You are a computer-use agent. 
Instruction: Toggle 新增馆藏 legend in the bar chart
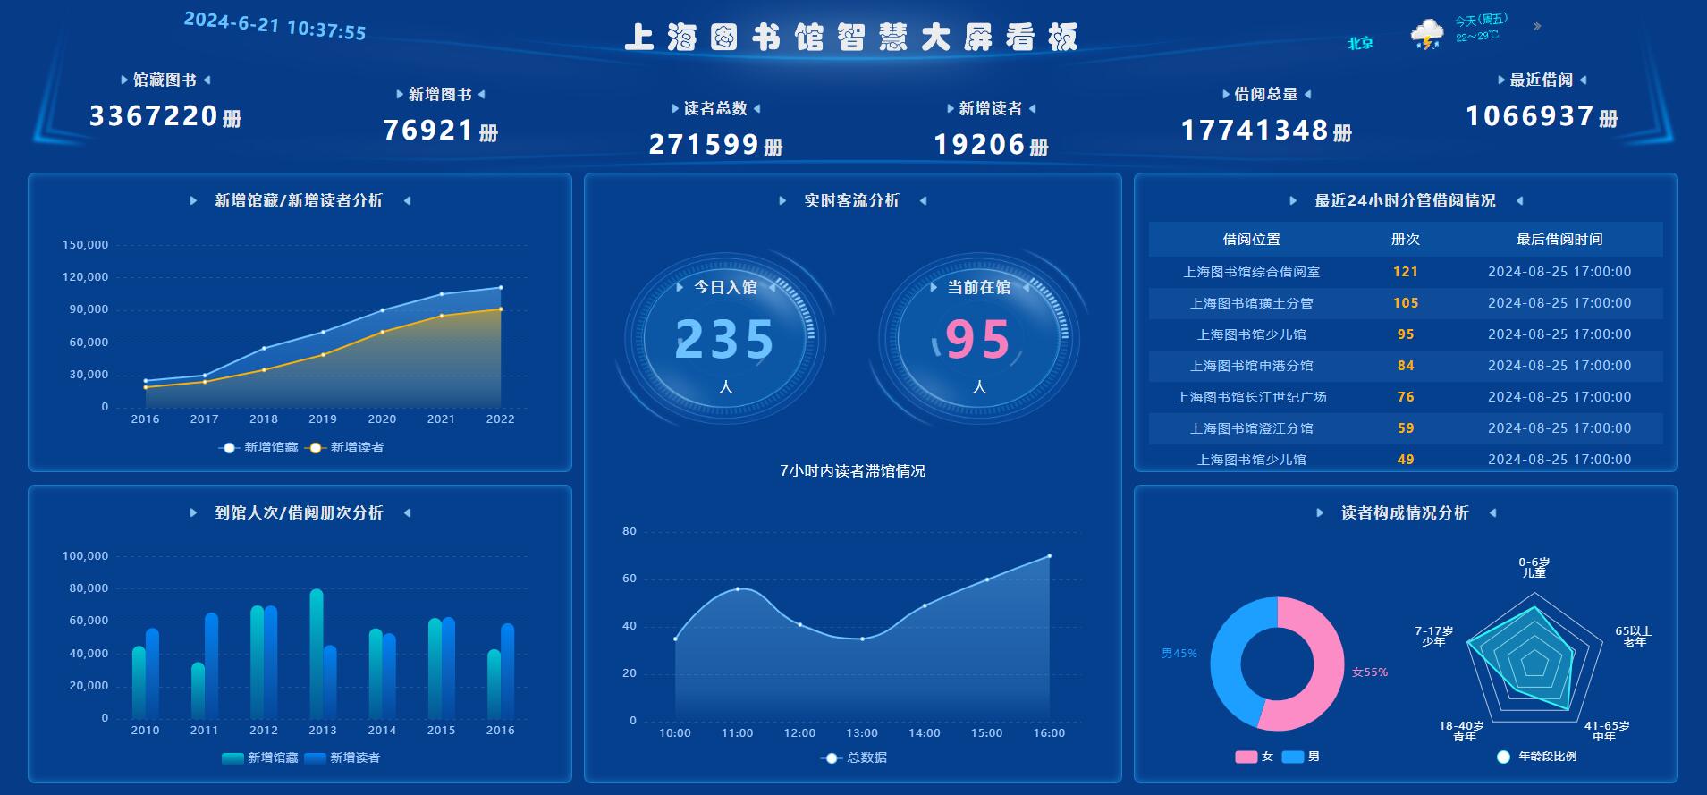(260, 758)
